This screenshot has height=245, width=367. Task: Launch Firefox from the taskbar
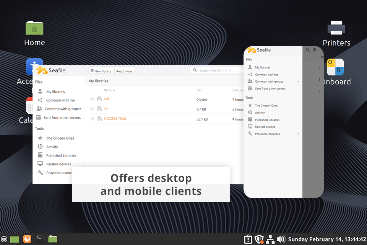tap(27, 239)
